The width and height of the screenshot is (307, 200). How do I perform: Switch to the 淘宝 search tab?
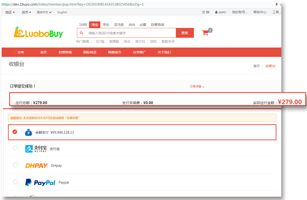(95, 25)
